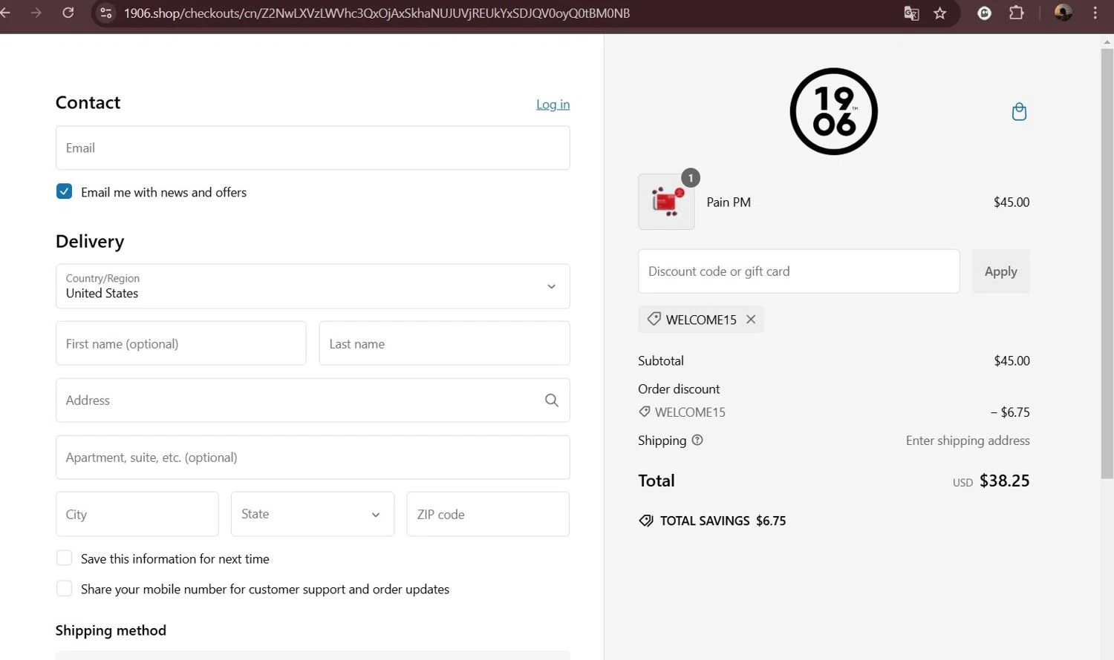The height and width of the screenshot is (660, 1114).
Task: Click the Contact heading
Action: 88,102
